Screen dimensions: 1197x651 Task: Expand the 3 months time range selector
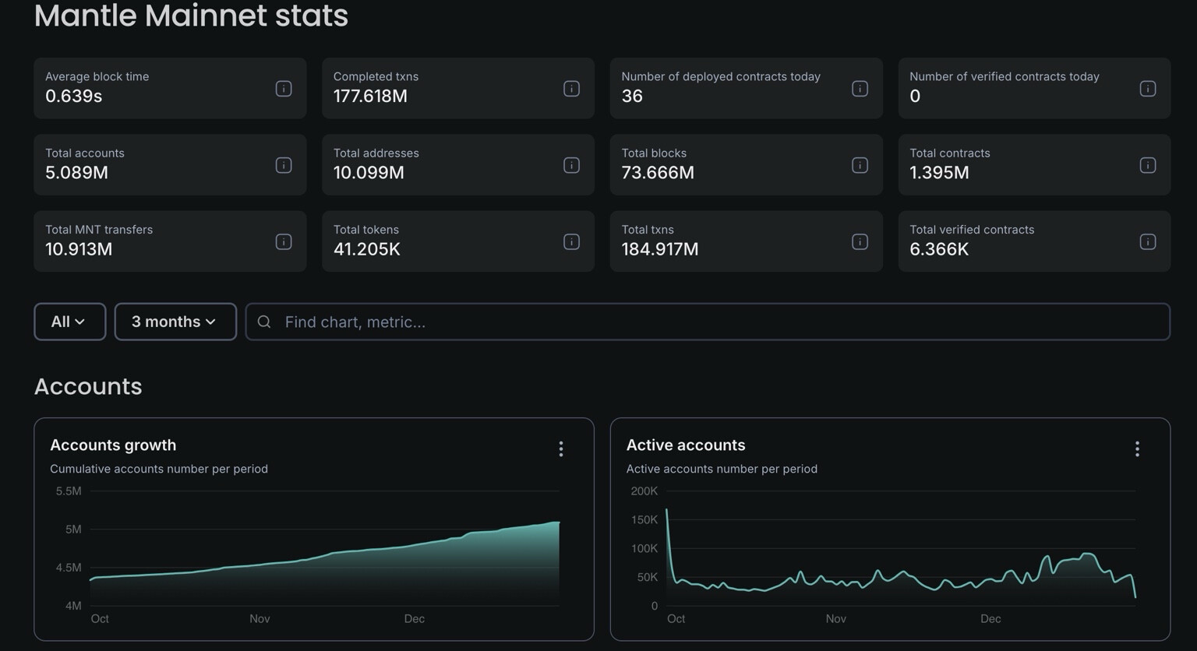click(175, 322)
